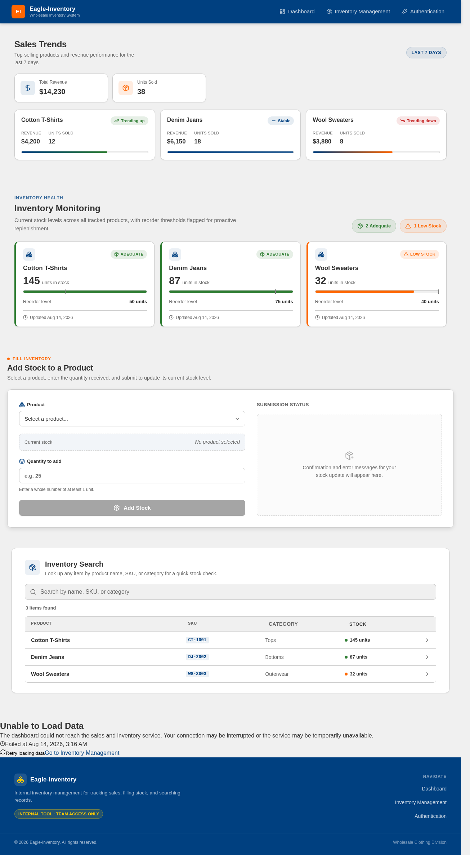Click the footer Eagle-Inventory logo icon

tap(21, 780)
